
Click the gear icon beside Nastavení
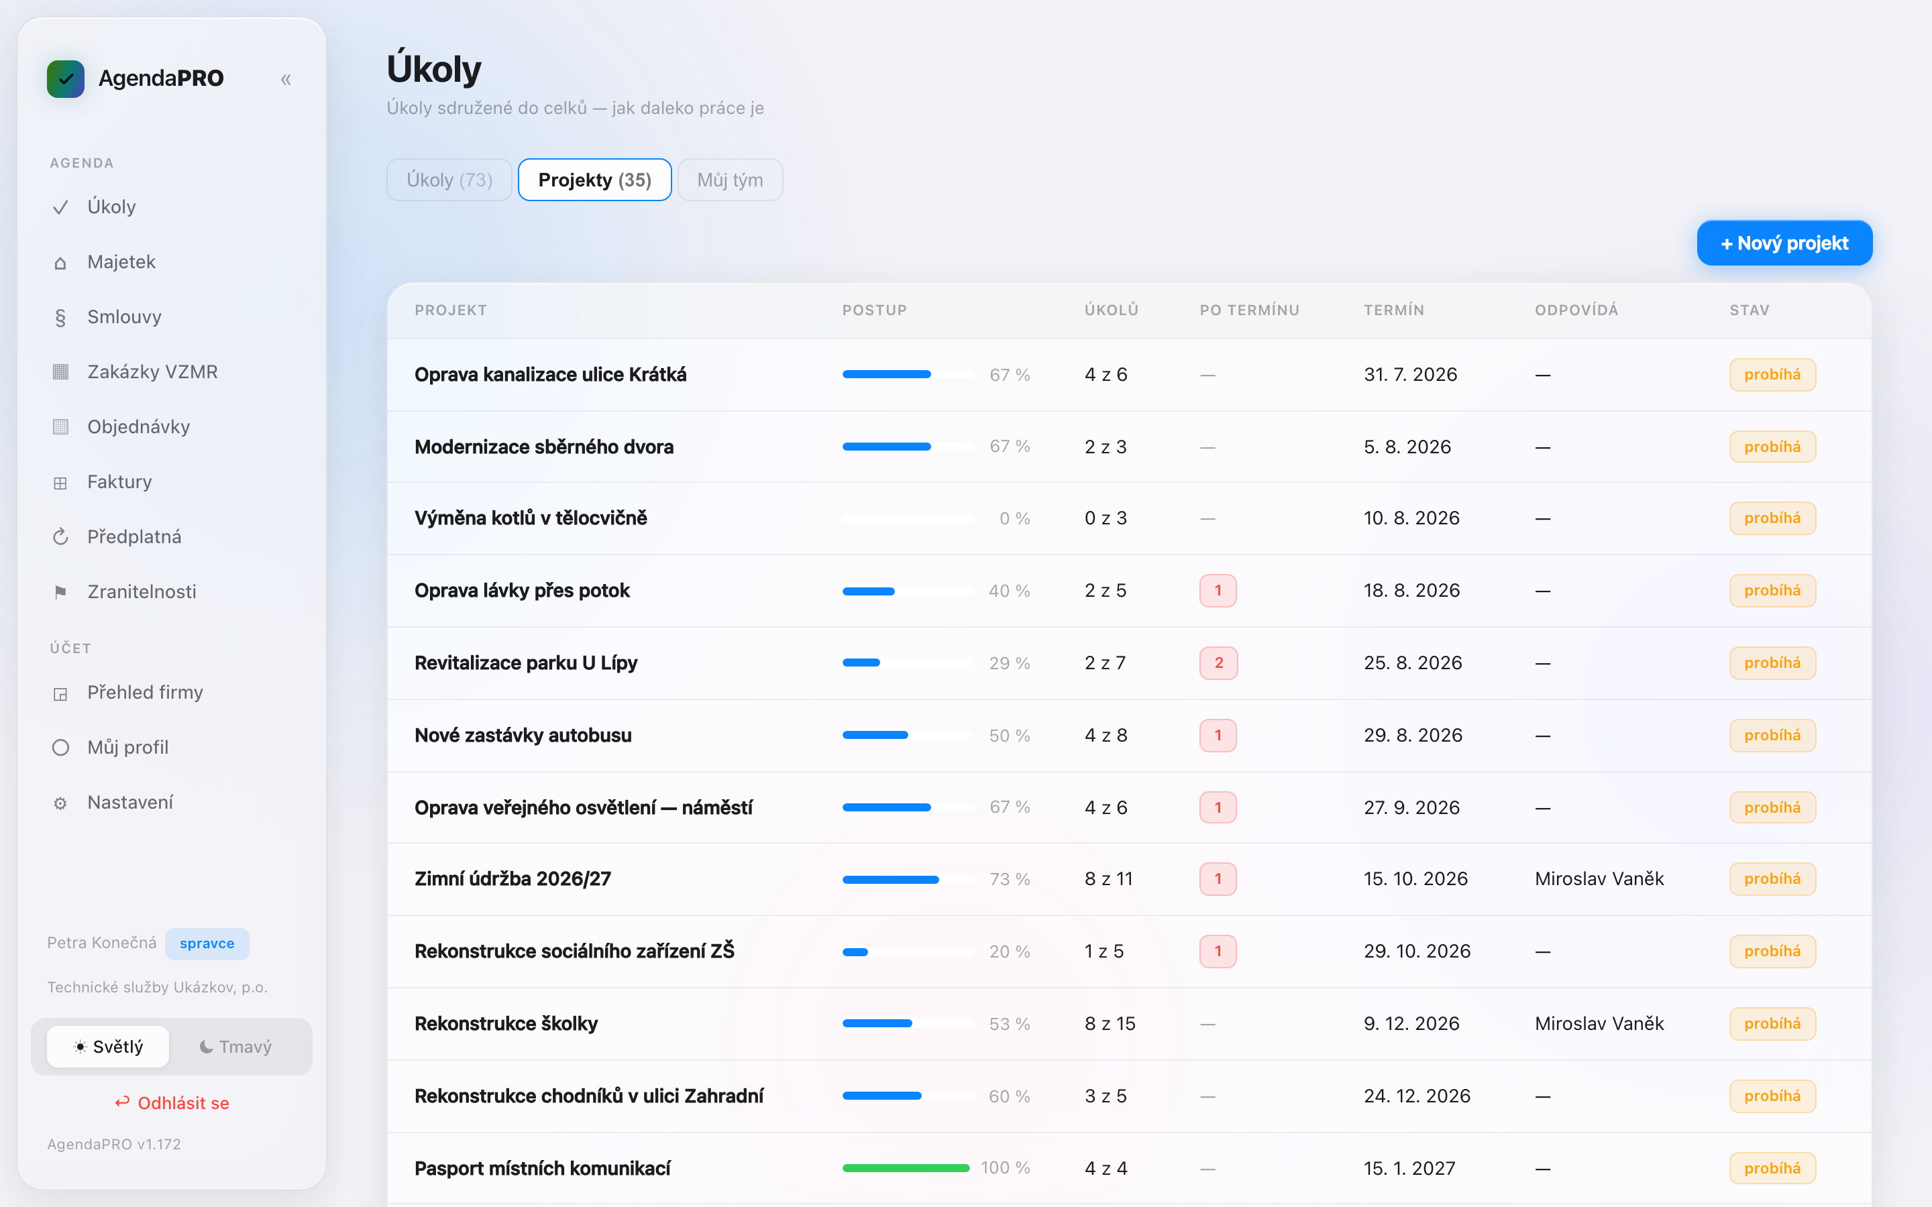click(60, 803)
